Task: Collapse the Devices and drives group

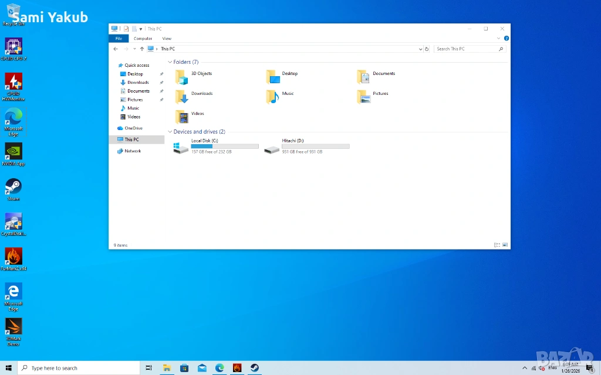Action: pyautogui.click(x=170, y=132)
